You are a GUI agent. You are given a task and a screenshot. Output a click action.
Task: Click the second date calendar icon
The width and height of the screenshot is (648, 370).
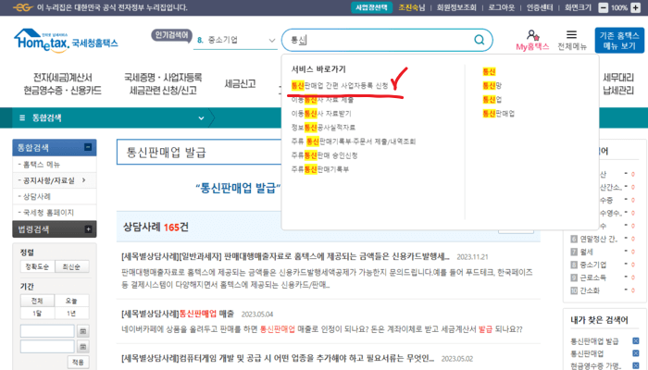coord(82,347)
